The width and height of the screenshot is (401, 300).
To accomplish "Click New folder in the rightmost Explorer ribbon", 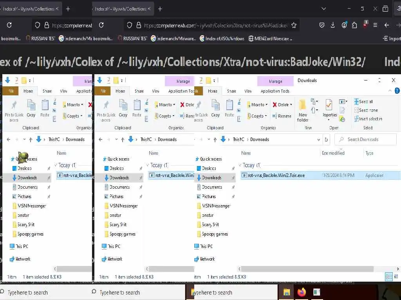I will tap(303, 111).
